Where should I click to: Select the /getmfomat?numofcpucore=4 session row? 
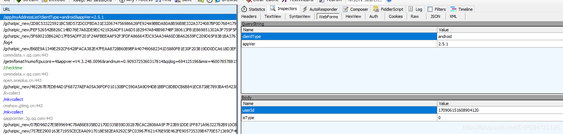coord(119,61)
